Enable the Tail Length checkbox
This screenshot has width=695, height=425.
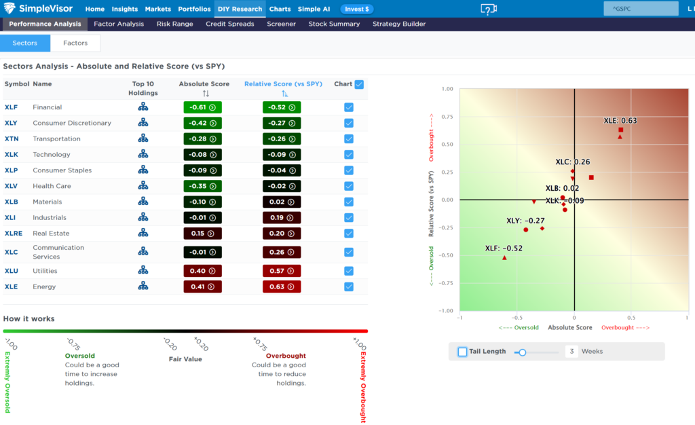(x=462, y=352)
